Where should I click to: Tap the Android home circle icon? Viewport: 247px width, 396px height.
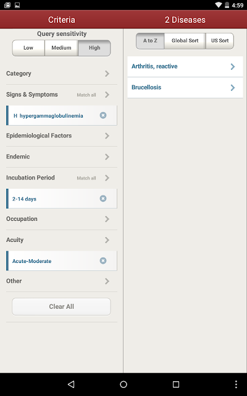point(124,384)
